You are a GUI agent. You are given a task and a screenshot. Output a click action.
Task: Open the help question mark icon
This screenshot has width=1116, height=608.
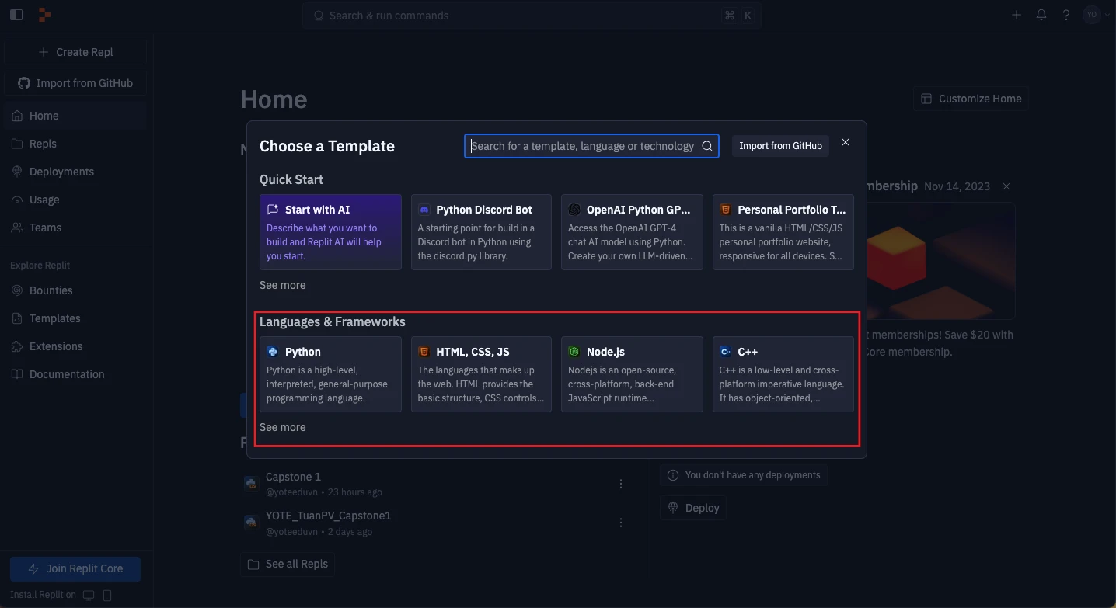pyautogui.click(x=1066, y=15)
